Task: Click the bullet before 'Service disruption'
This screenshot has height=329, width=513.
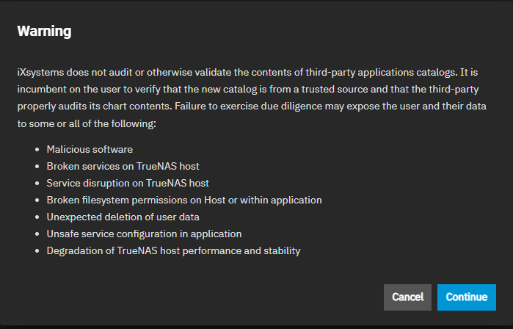Action: 37,183
